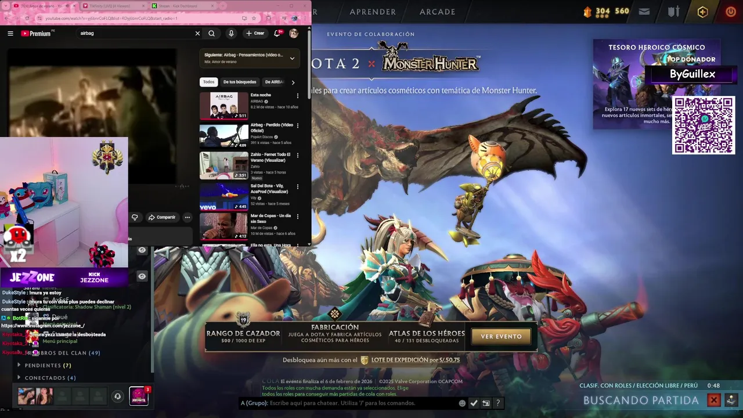Viewport: 743px width, 418px height.
Task: Open the guild badge with 3 notifications
Action: [139, 396]
